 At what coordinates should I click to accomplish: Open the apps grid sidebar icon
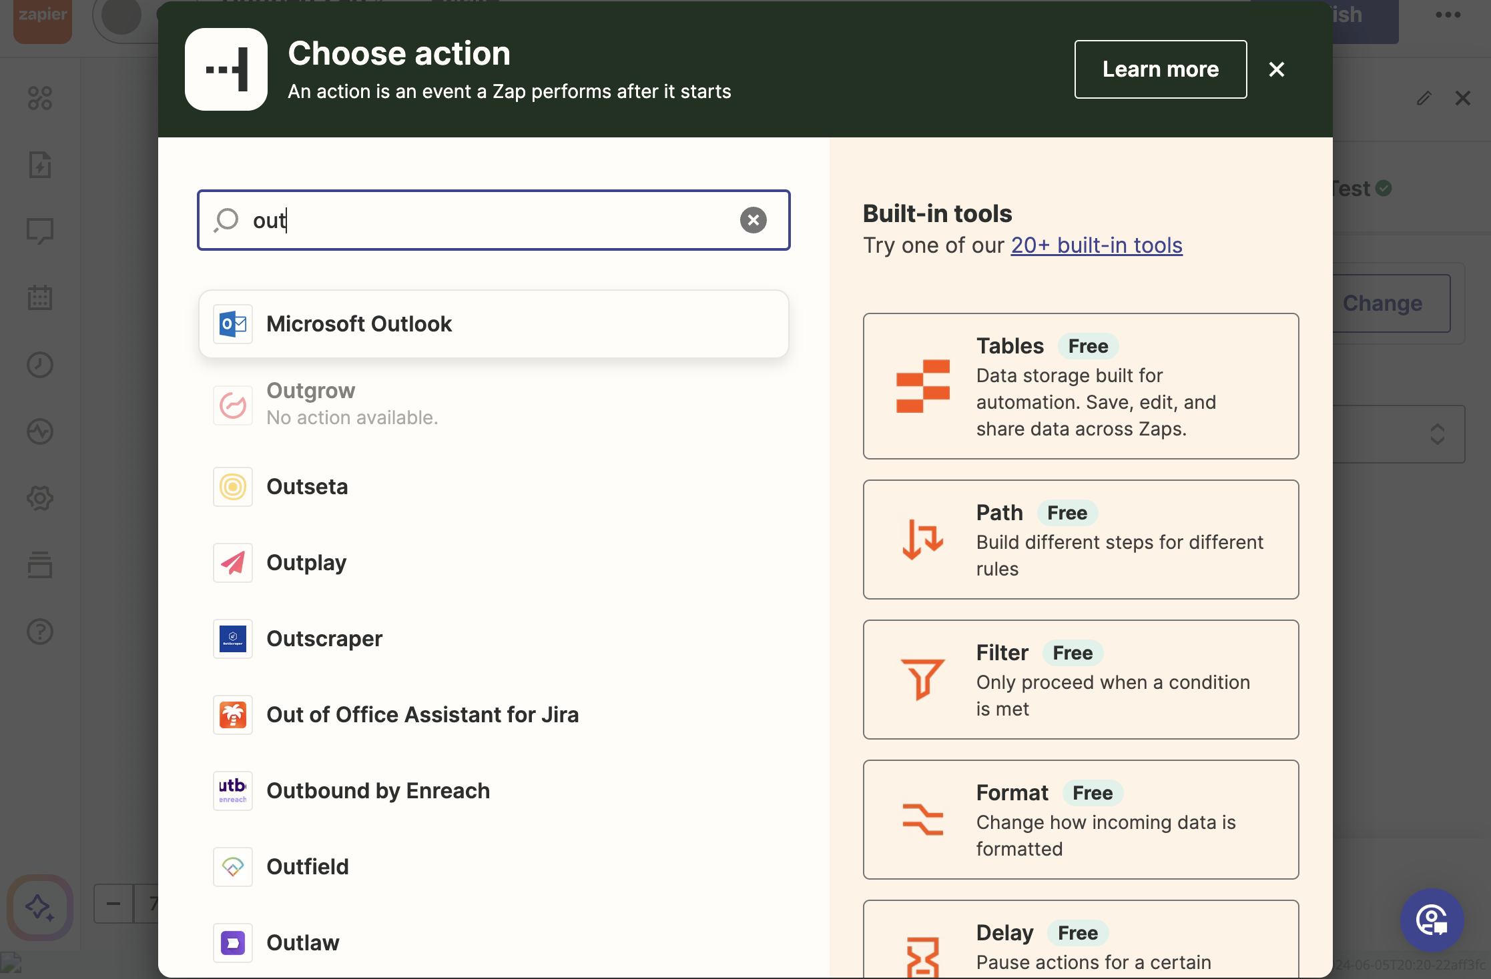click(40, 98)
